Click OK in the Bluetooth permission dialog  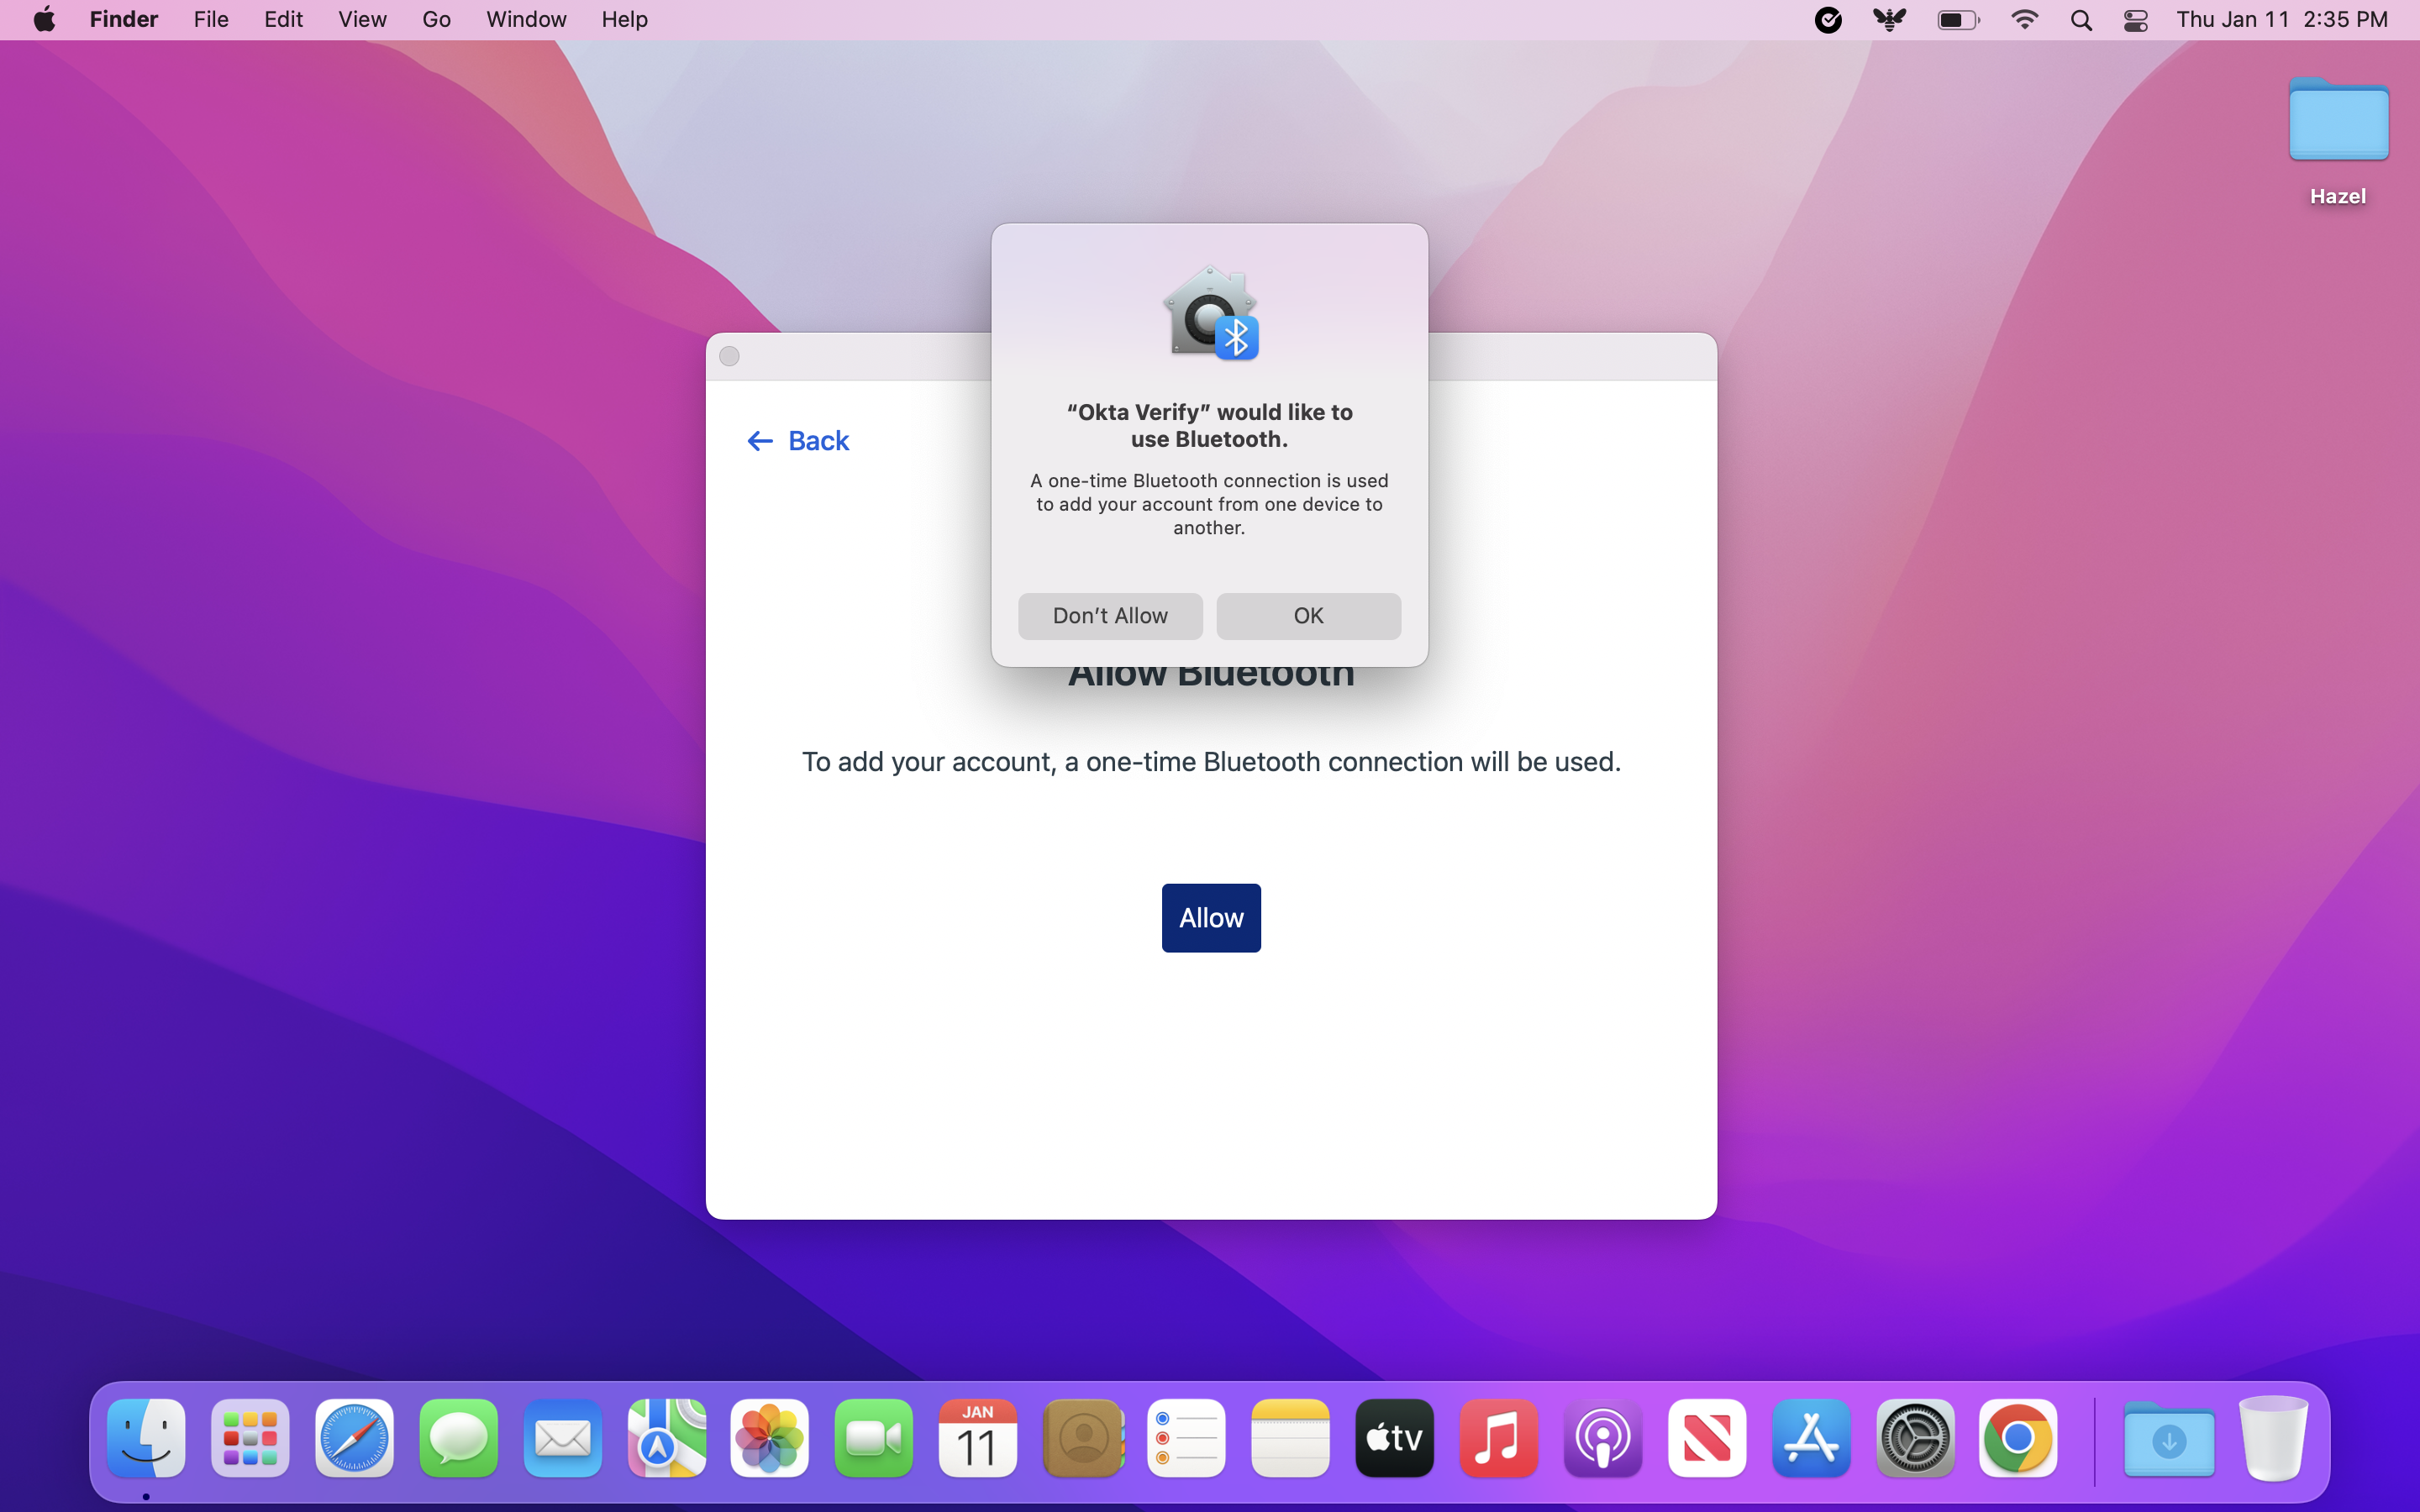[x=1308, y=616]
